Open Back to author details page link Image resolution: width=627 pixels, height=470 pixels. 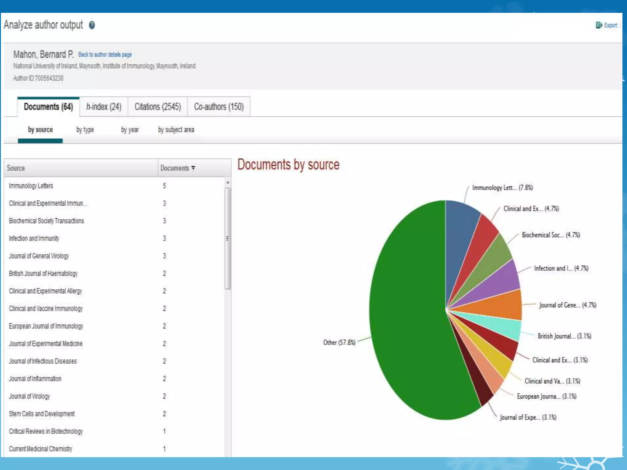pyautogui.click(x=105, y=54)
